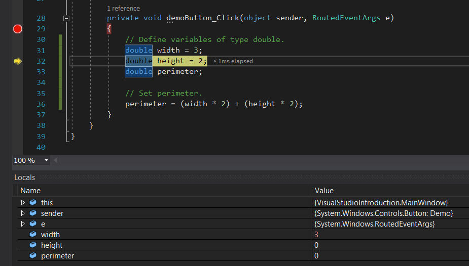Screen dimensions: 469x266
Task: Click the variable icon next to 'this'
Action: pyautogui.click(x=33, y=203)
